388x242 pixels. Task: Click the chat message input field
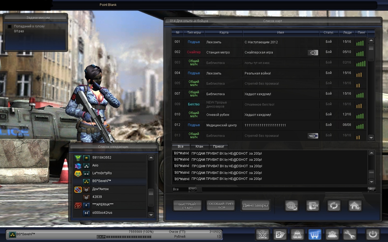coord(284,189)
